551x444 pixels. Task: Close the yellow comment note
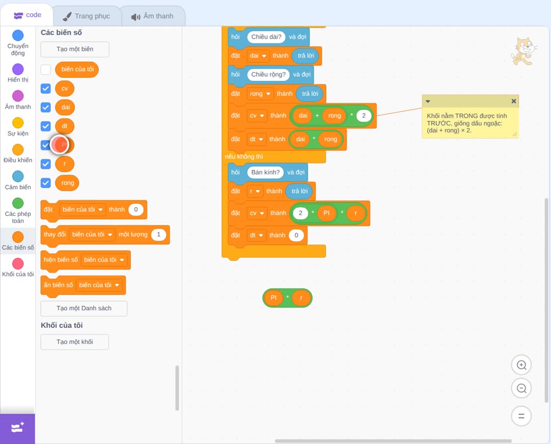point(514,101)
